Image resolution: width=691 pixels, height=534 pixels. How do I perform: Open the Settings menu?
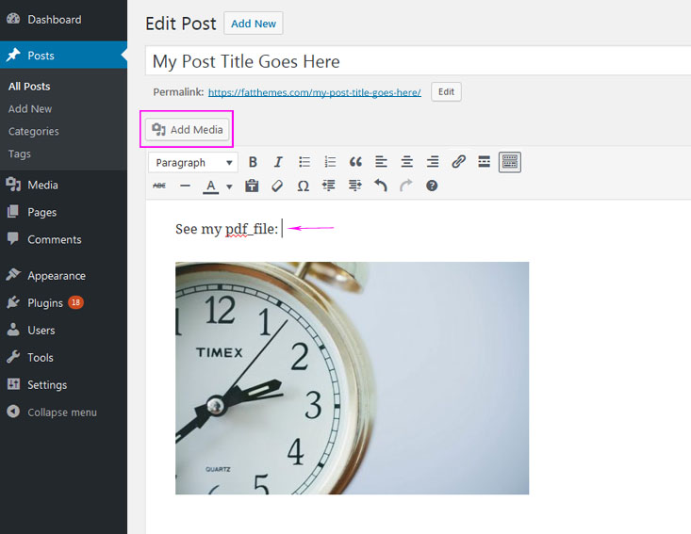[63, 385]
